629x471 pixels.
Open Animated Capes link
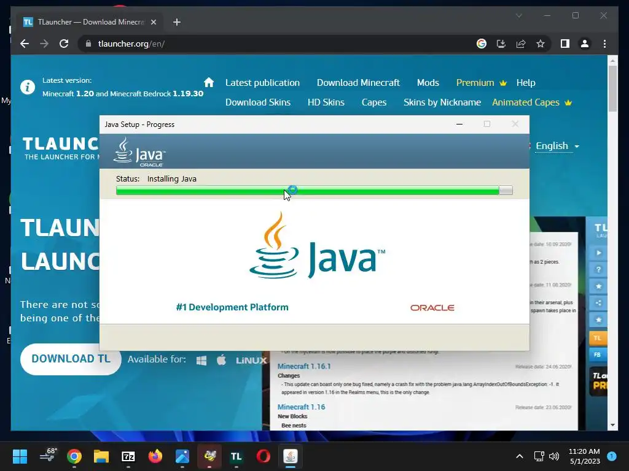(x=531, y=102)
